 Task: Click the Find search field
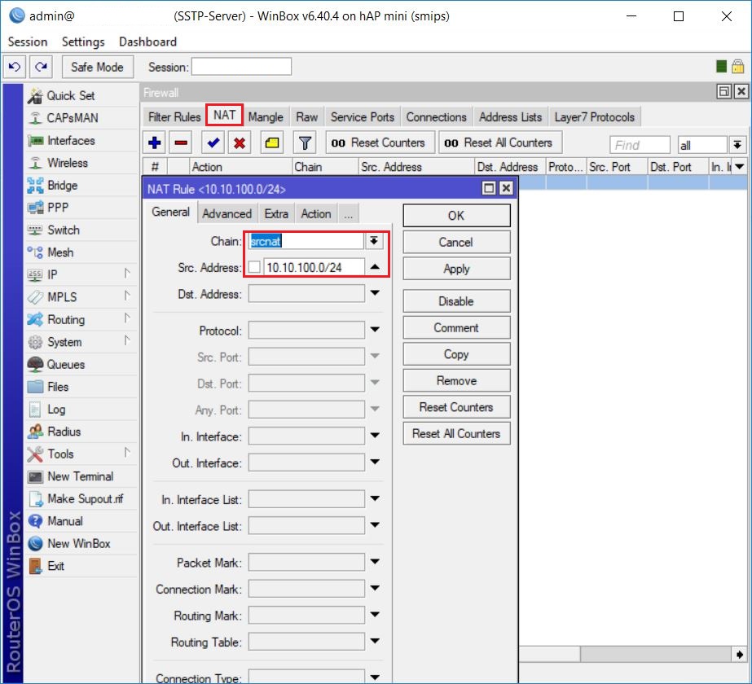pos(640,145)
